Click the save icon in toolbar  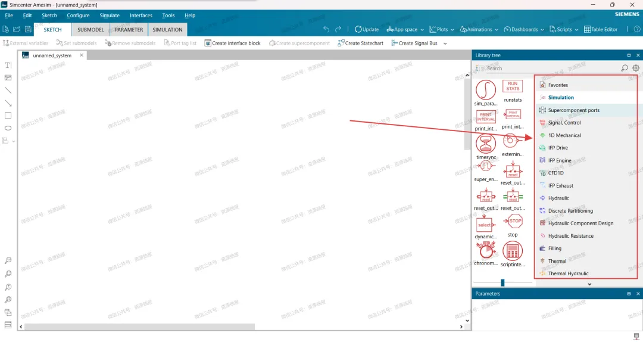click(28, 29)
